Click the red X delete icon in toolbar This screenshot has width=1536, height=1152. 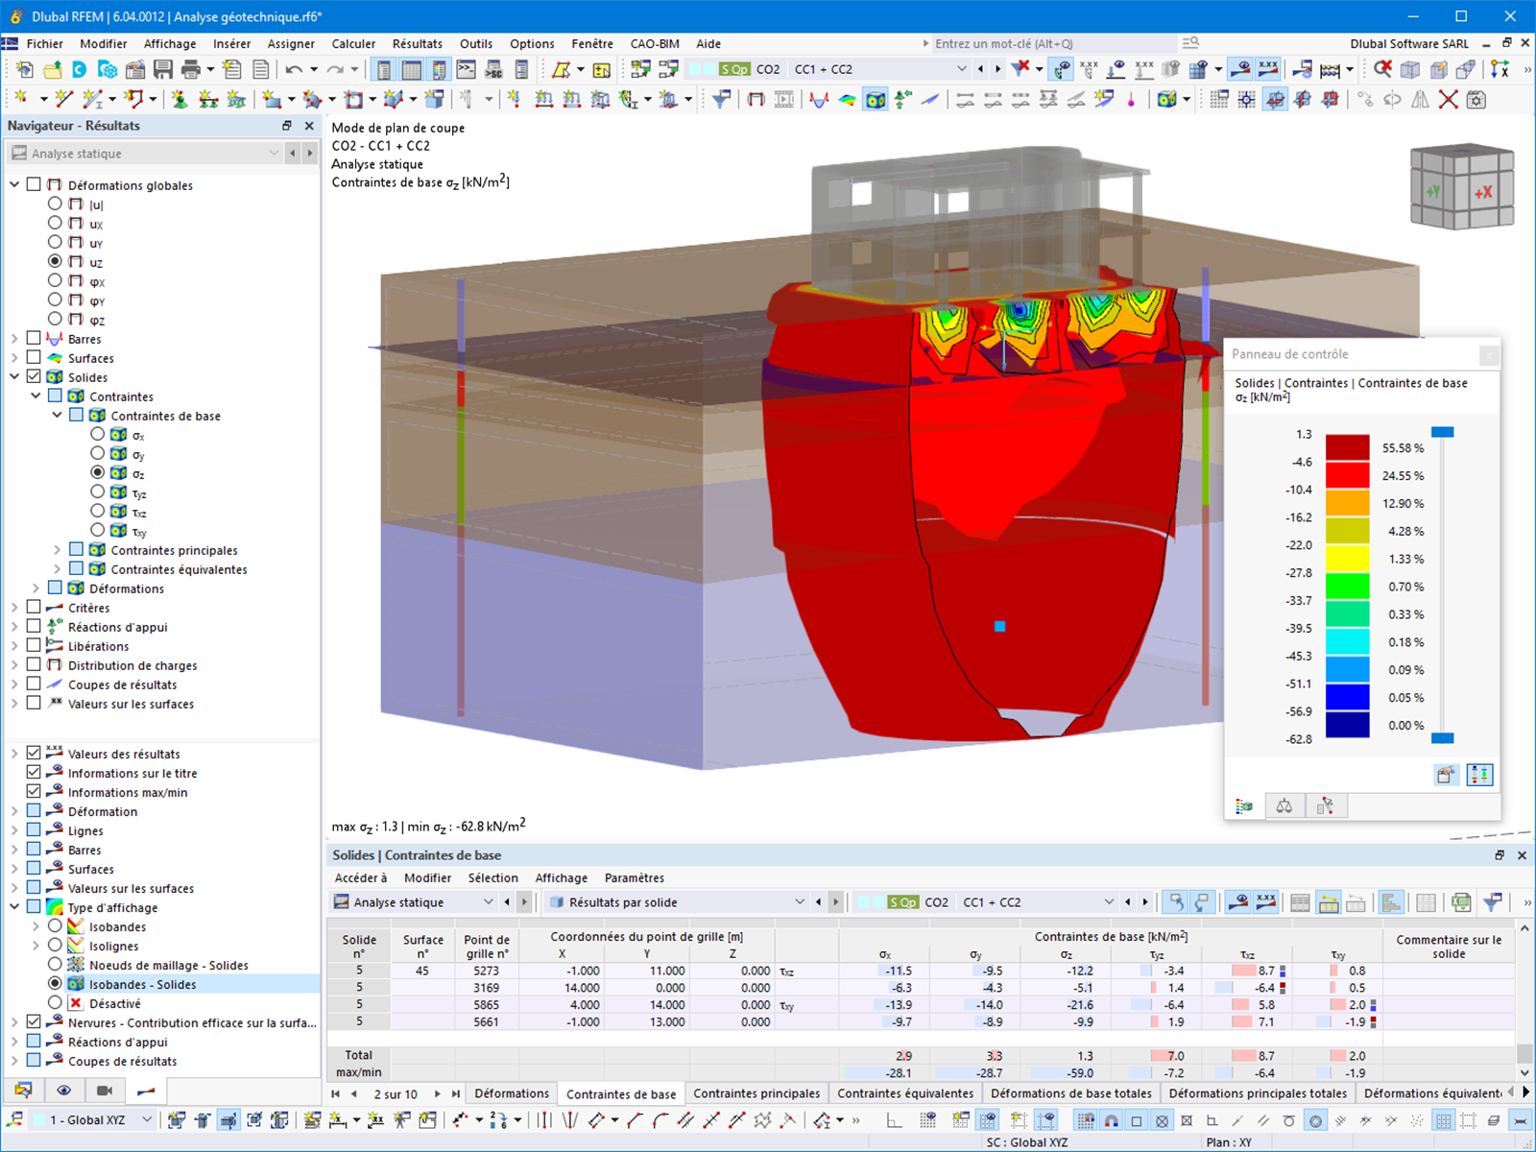(x=1449, y=99)
